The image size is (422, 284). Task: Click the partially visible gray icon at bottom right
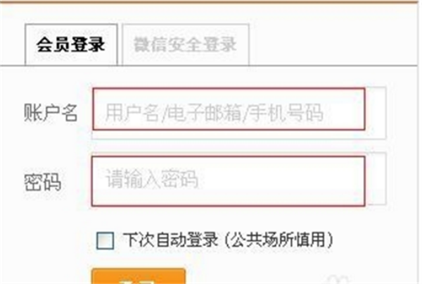[x=338, y=280]
